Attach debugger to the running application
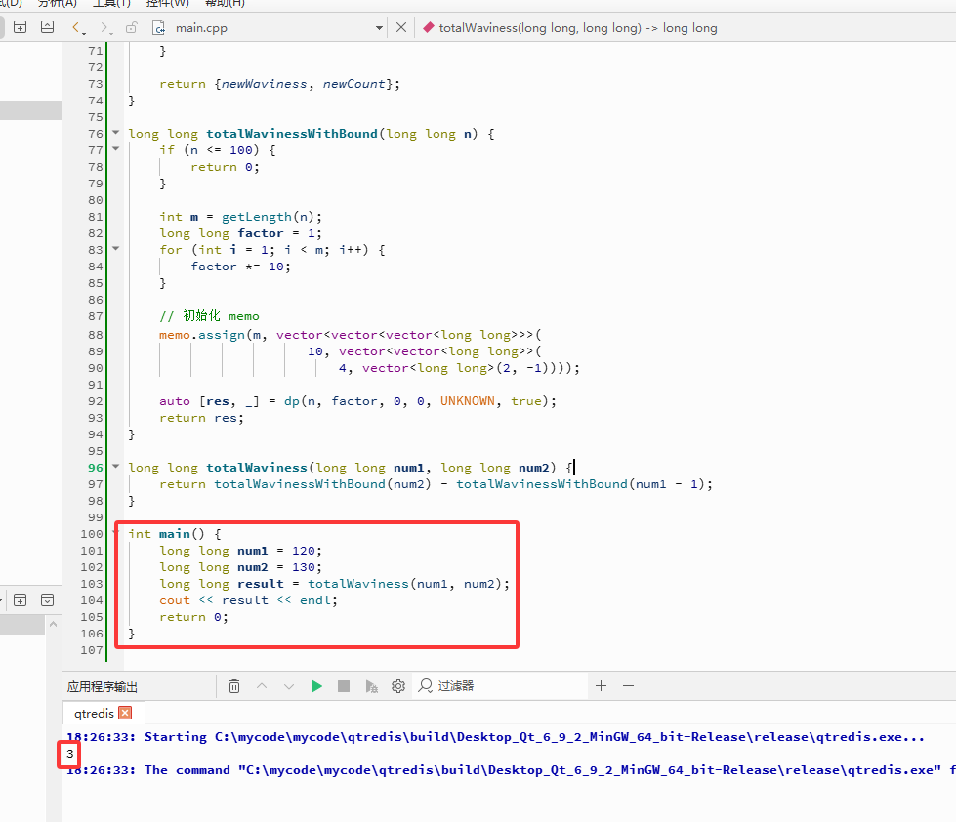This screenshot has height=822, width=956. pos(371,686)
